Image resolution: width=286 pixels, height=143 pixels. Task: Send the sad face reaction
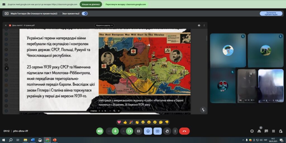155,122
